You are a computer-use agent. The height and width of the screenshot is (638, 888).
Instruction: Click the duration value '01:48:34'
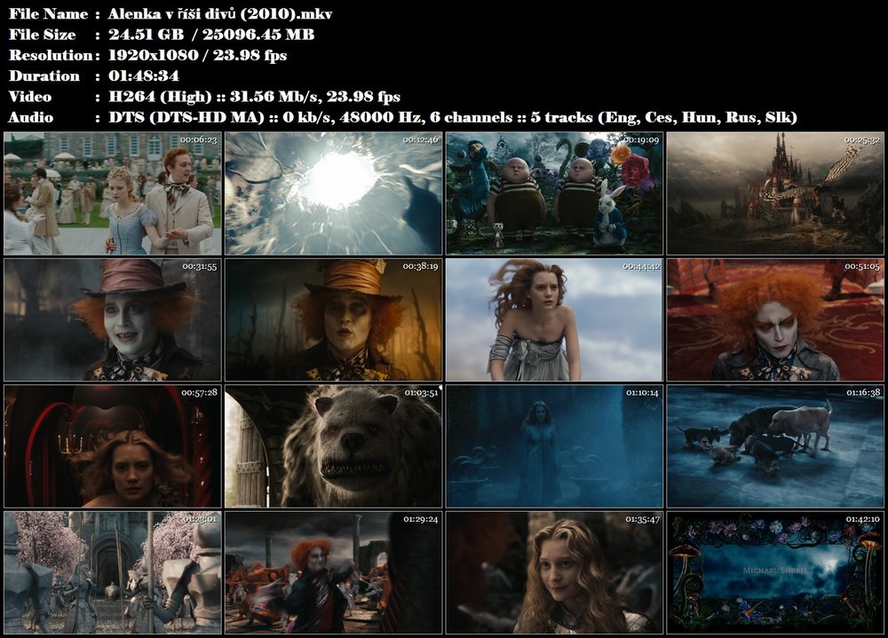(x=144, y=75)
